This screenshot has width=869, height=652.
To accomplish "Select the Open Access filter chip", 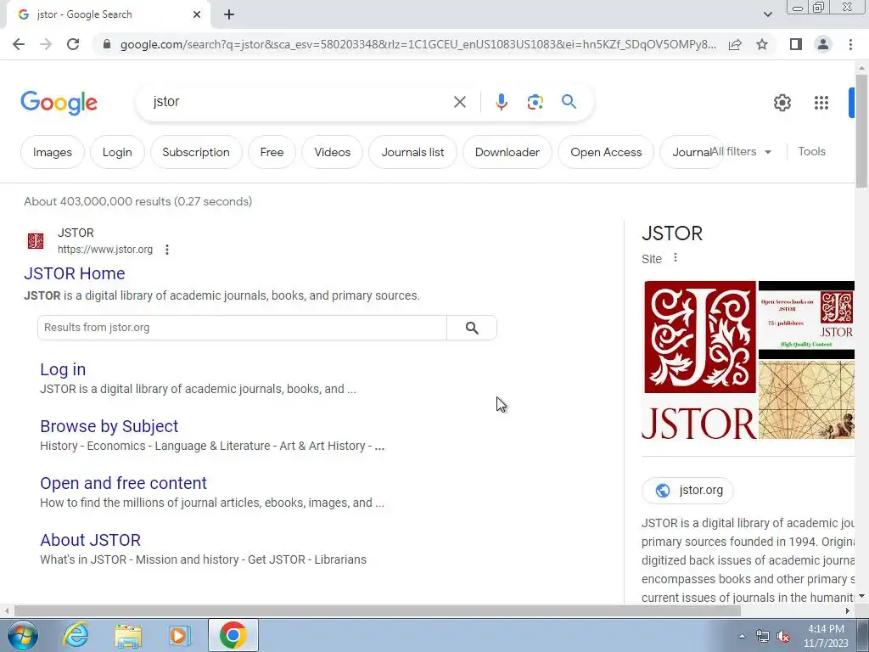I will pyautogui.click(x=606, y=152).
